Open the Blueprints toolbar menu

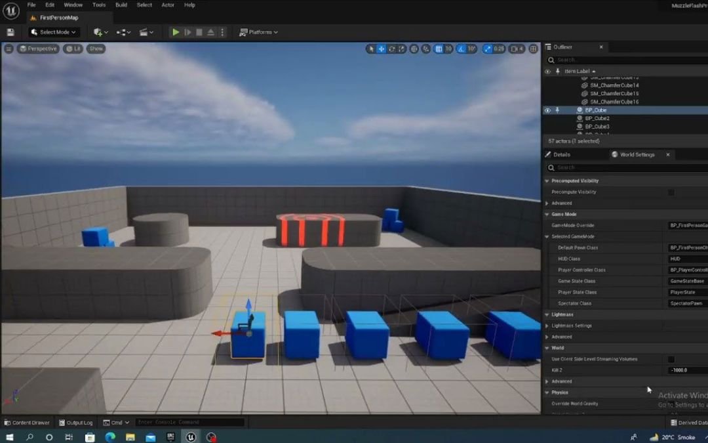pyautogui.click(x=123, y=32)
